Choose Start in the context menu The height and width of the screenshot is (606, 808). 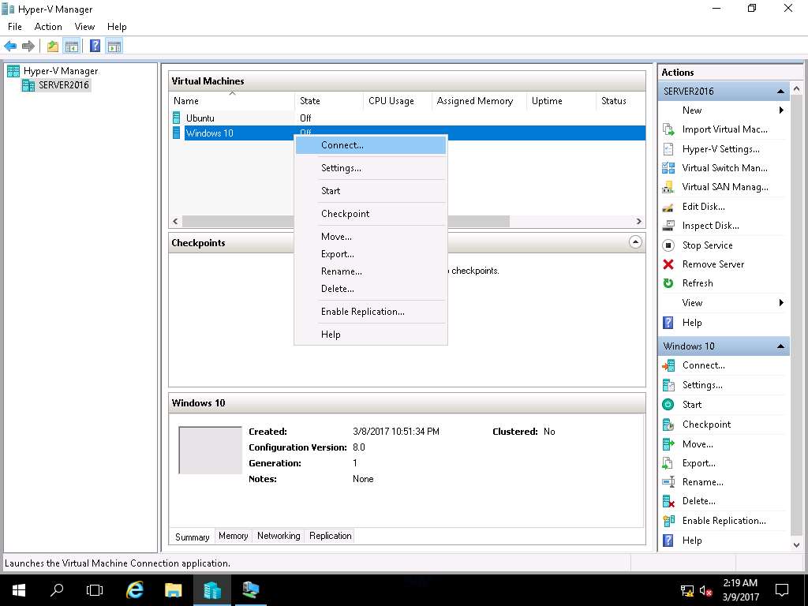point(371,191)
